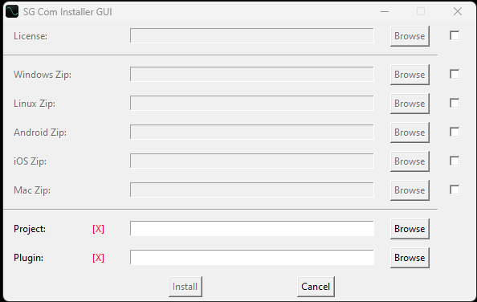Click the Install button
Screen dimensions: 477x302
[185, 287]
